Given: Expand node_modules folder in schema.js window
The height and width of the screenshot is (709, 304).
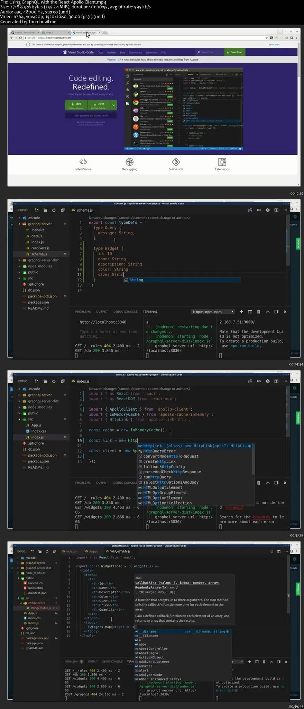Looking at the screenshot, I should (x=40, y=266).
